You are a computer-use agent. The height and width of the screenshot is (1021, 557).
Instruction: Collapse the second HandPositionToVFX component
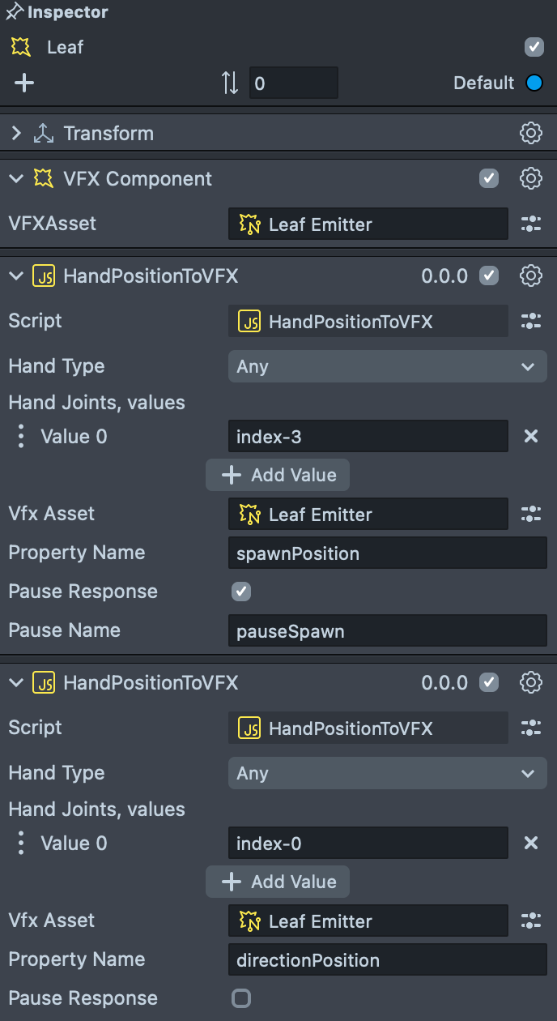click(x=16, y=682)
